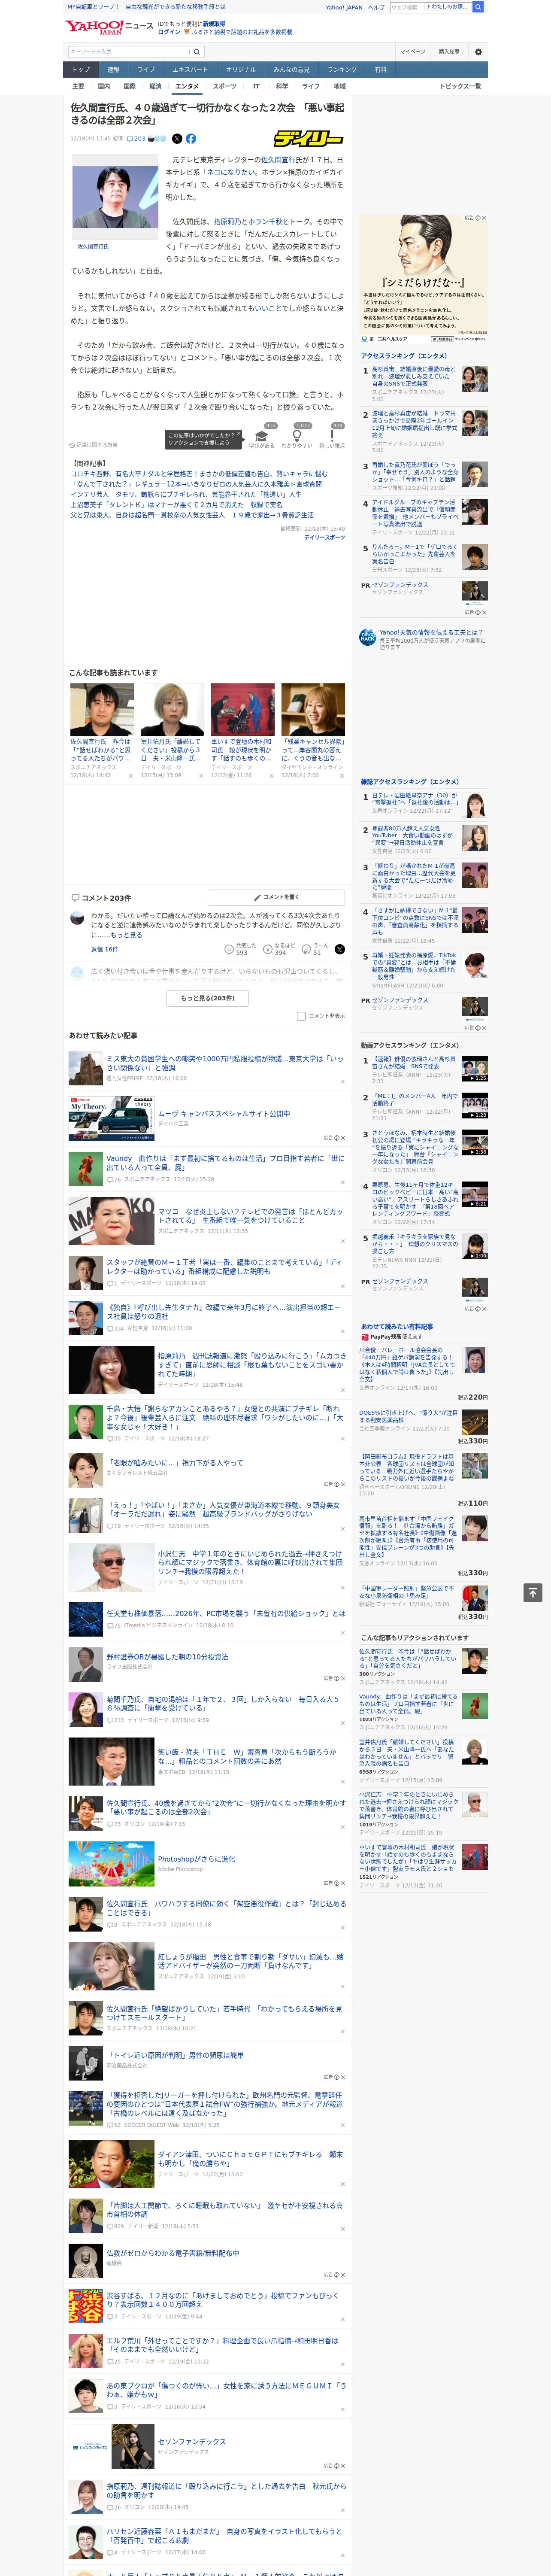Click the 学びがある reaction icon
This screenshot has width=551, height=2576.
[262, 436]
